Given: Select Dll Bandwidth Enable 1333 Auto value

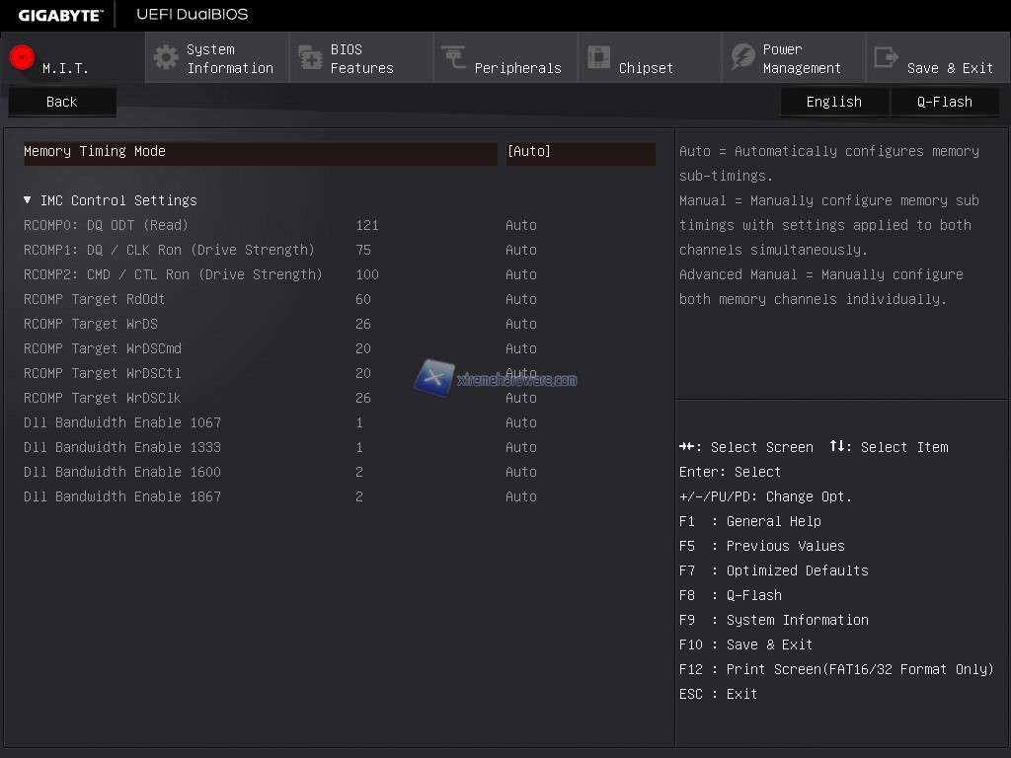Looking at the screenshot, I should (521, 447).
